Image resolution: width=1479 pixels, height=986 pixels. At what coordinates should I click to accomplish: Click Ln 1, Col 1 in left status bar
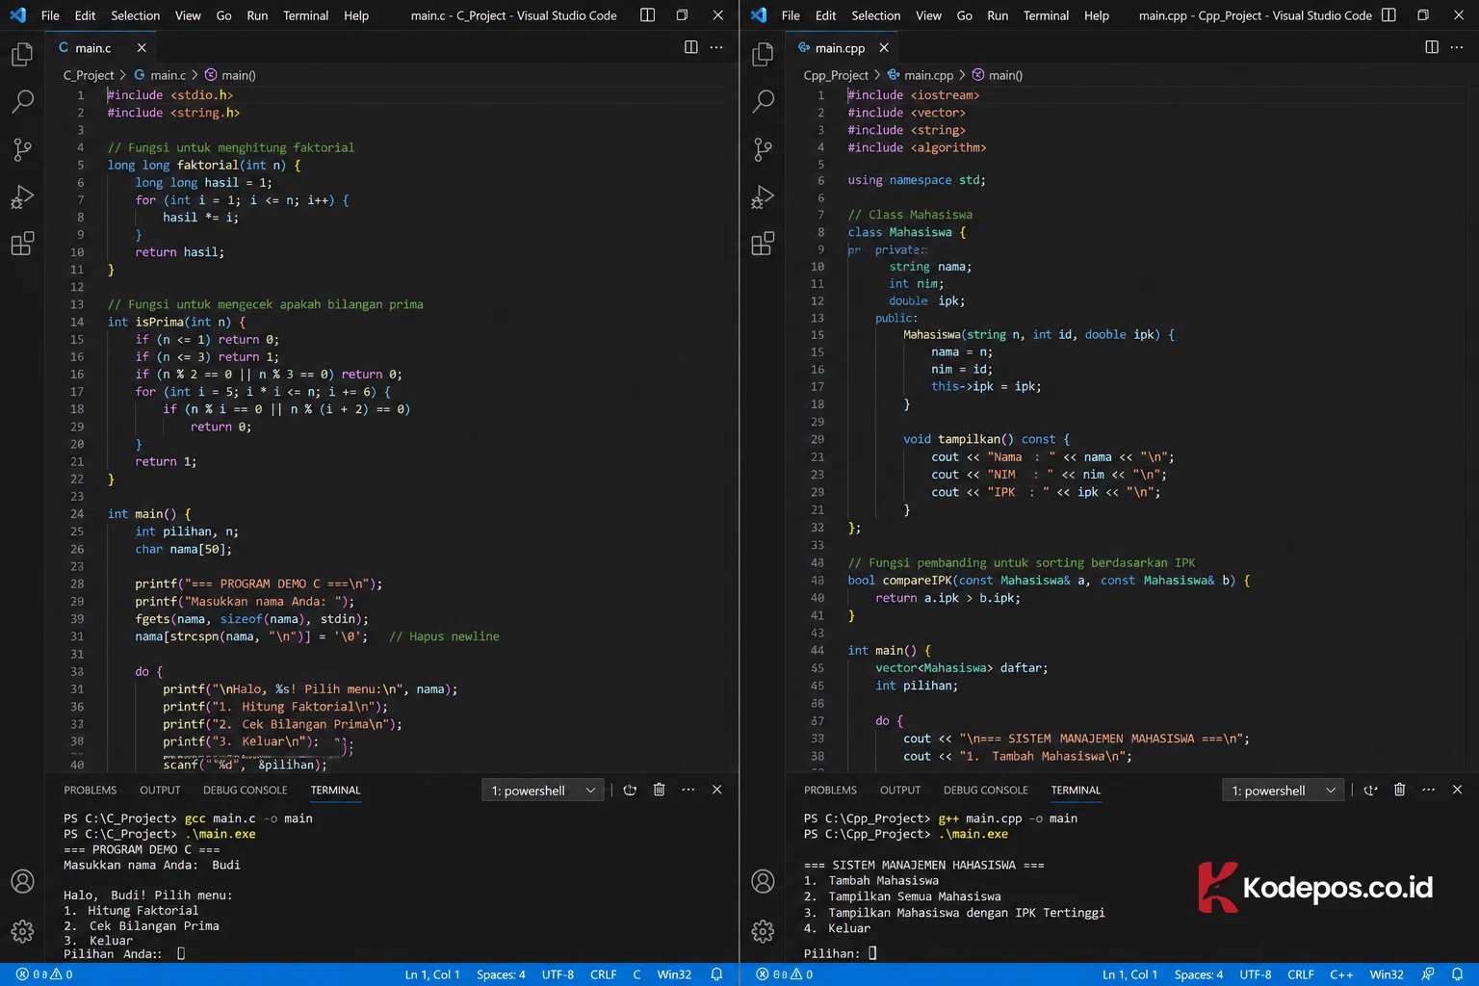click(432, 974)
